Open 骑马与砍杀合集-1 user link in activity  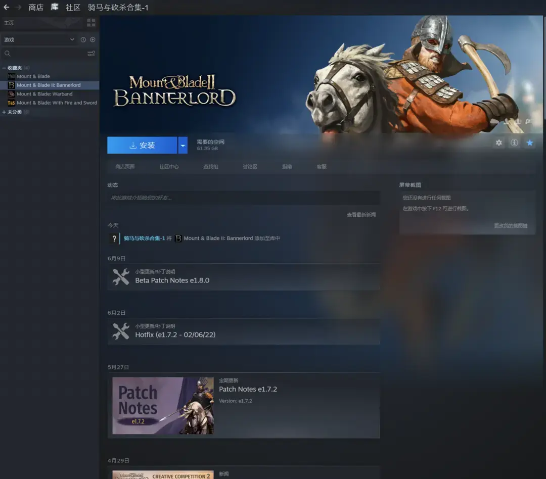pos(144,238)
